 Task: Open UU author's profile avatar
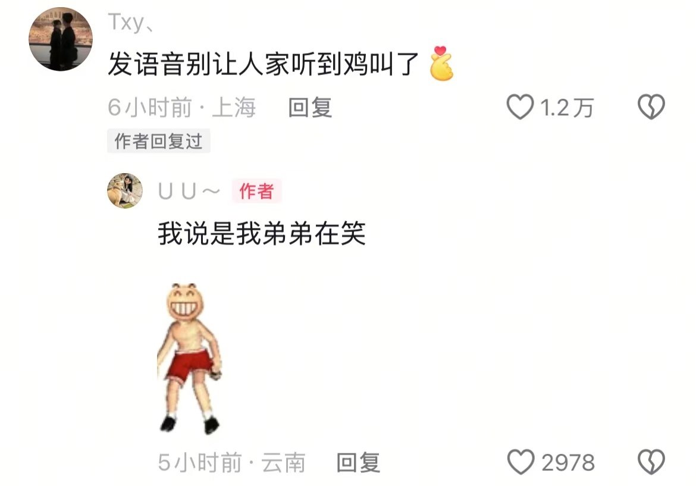click(125, 191)
